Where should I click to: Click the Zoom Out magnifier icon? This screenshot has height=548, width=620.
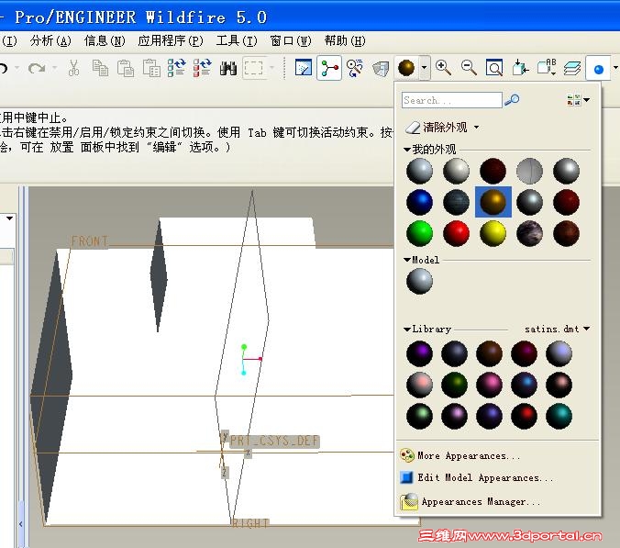[469, 68]
